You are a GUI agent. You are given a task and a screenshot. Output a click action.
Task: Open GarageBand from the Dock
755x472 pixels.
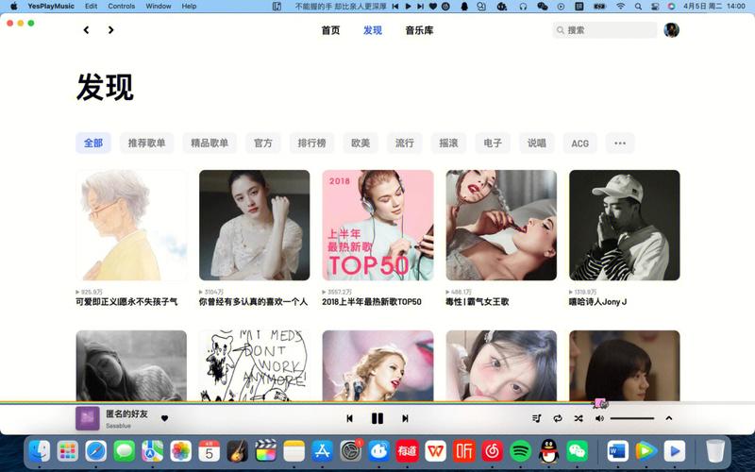click(238, 451)
